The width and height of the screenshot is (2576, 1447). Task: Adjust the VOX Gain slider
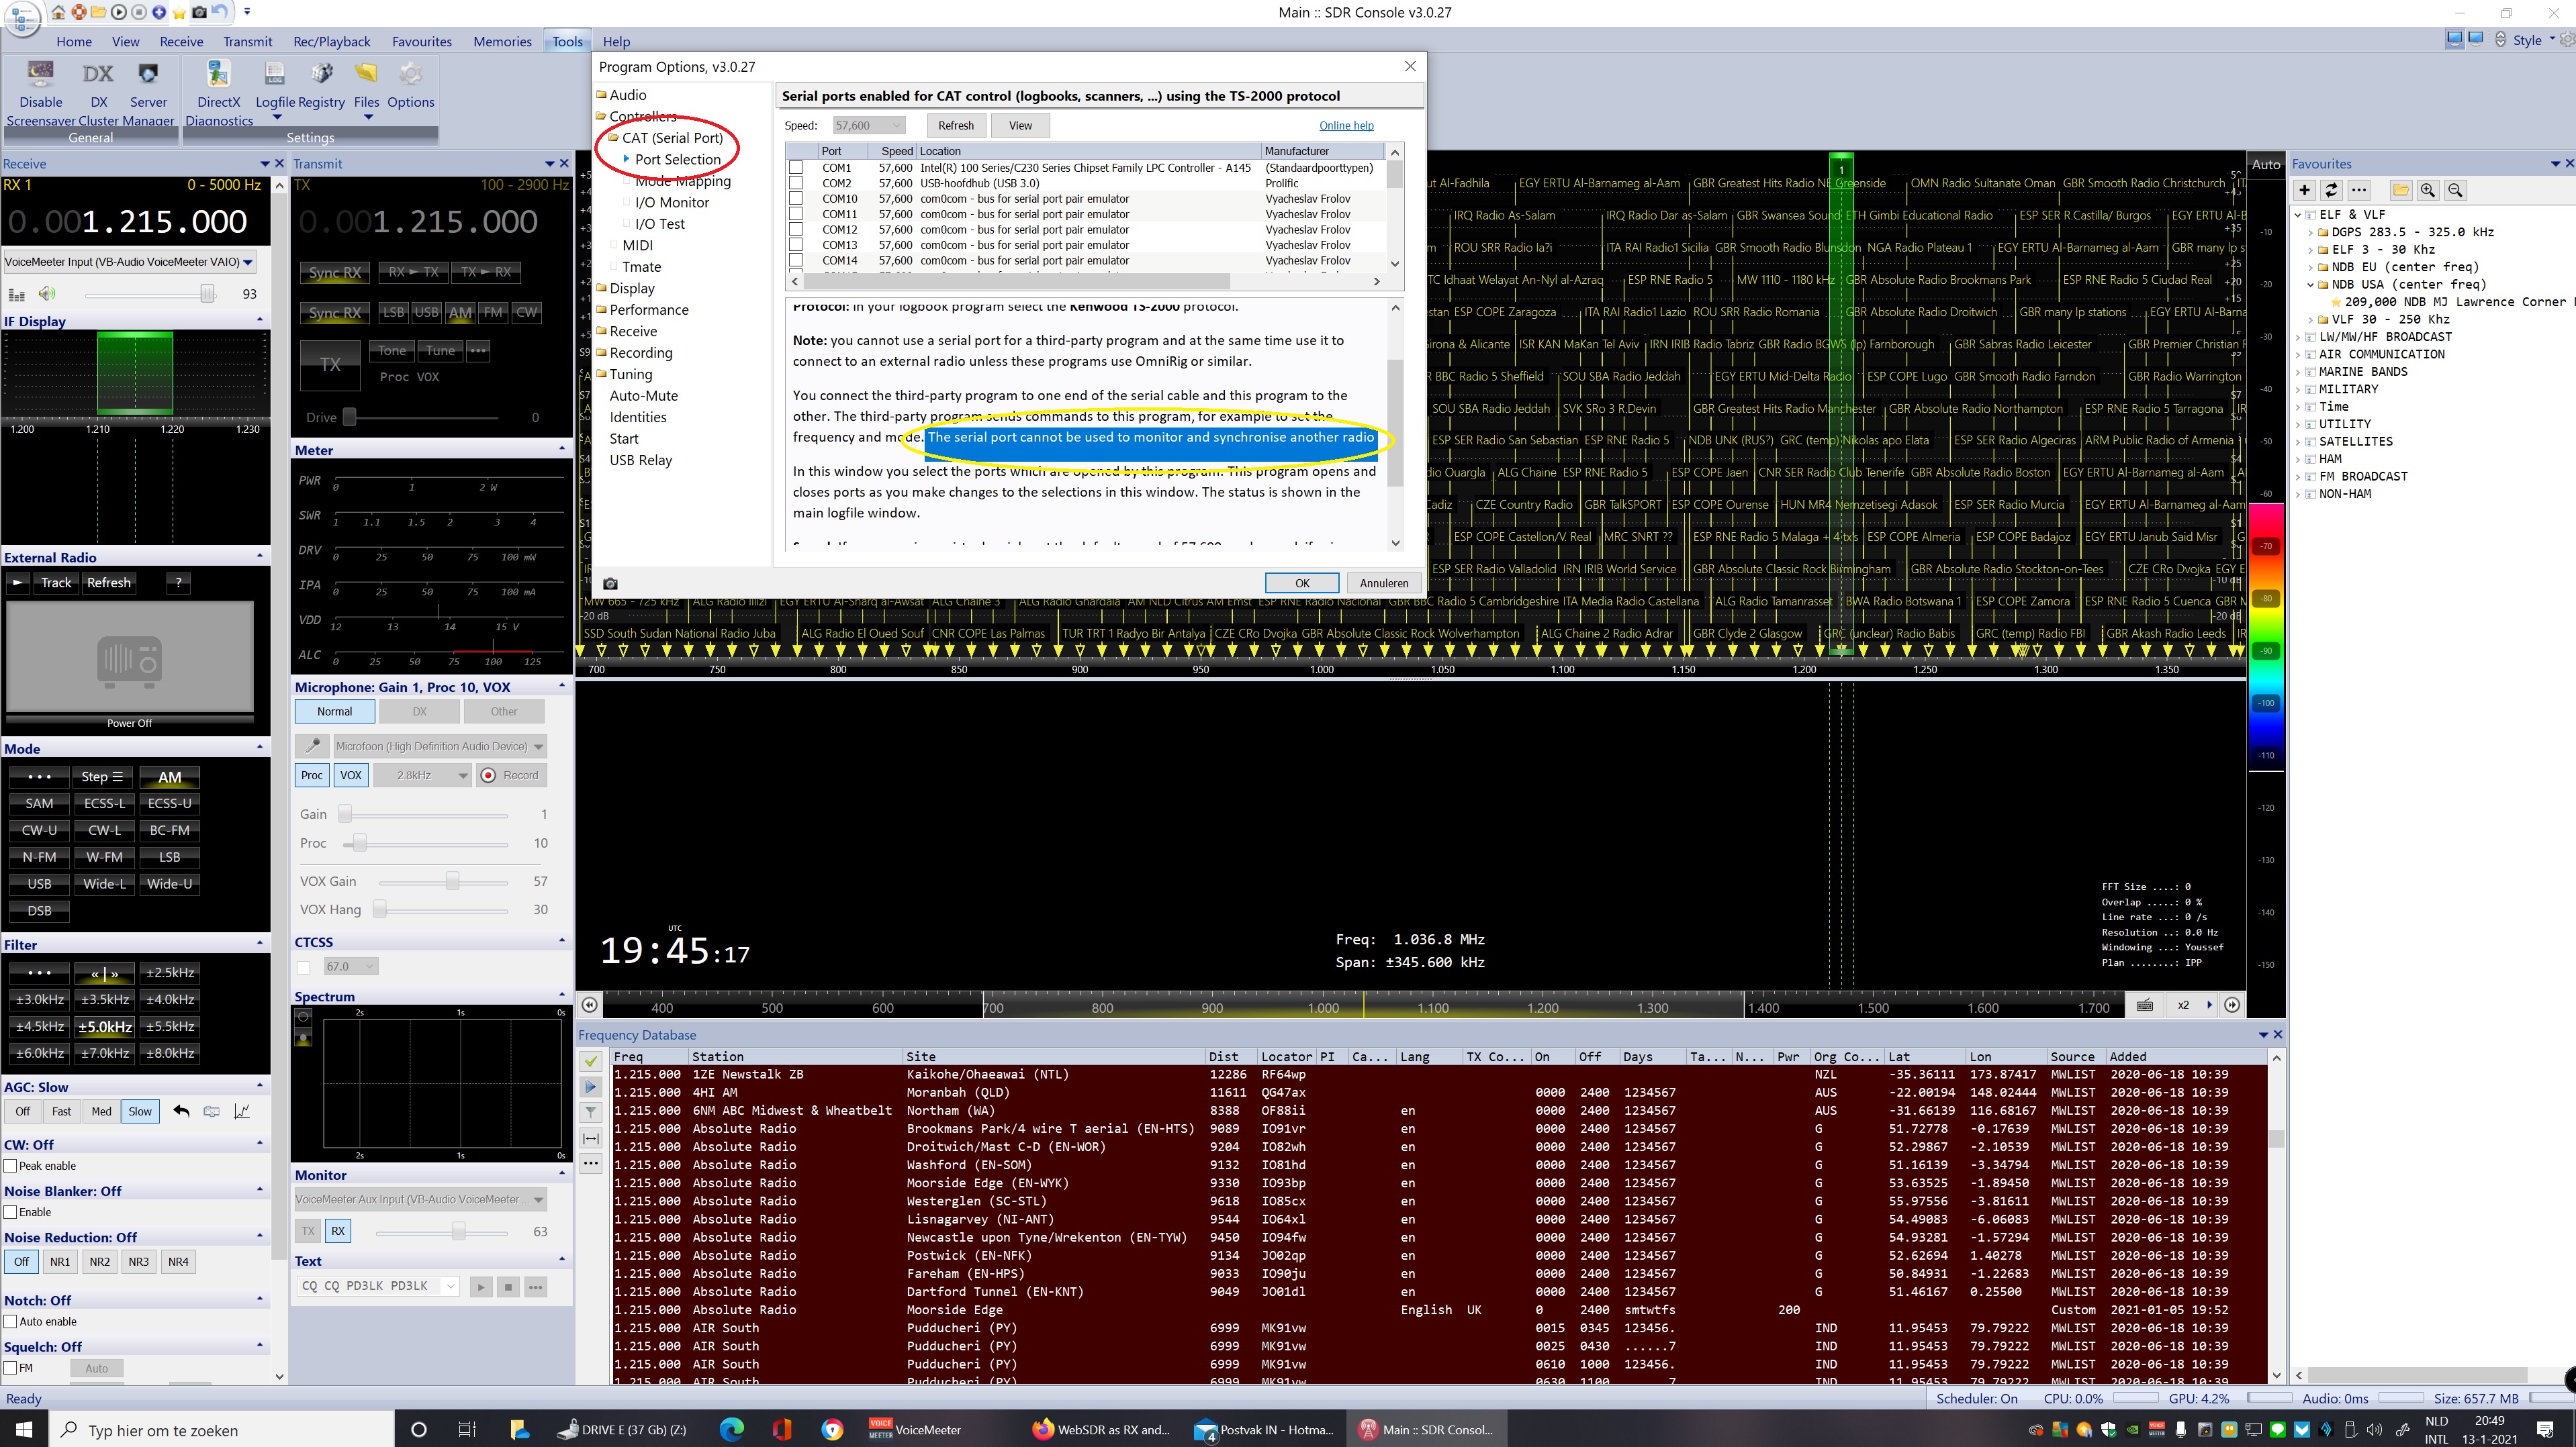click(452, 881)
